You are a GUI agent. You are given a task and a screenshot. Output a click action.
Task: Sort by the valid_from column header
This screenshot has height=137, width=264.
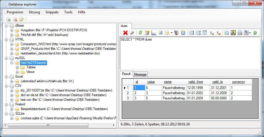click(198, 82)
